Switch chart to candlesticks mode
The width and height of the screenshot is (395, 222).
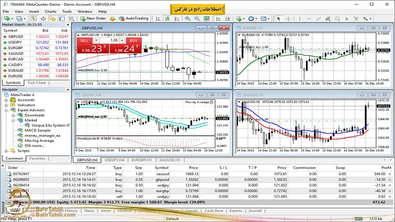(168, 18)
